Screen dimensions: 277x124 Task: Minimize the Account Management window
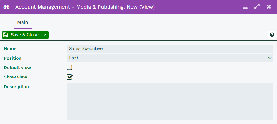[245, 7]
